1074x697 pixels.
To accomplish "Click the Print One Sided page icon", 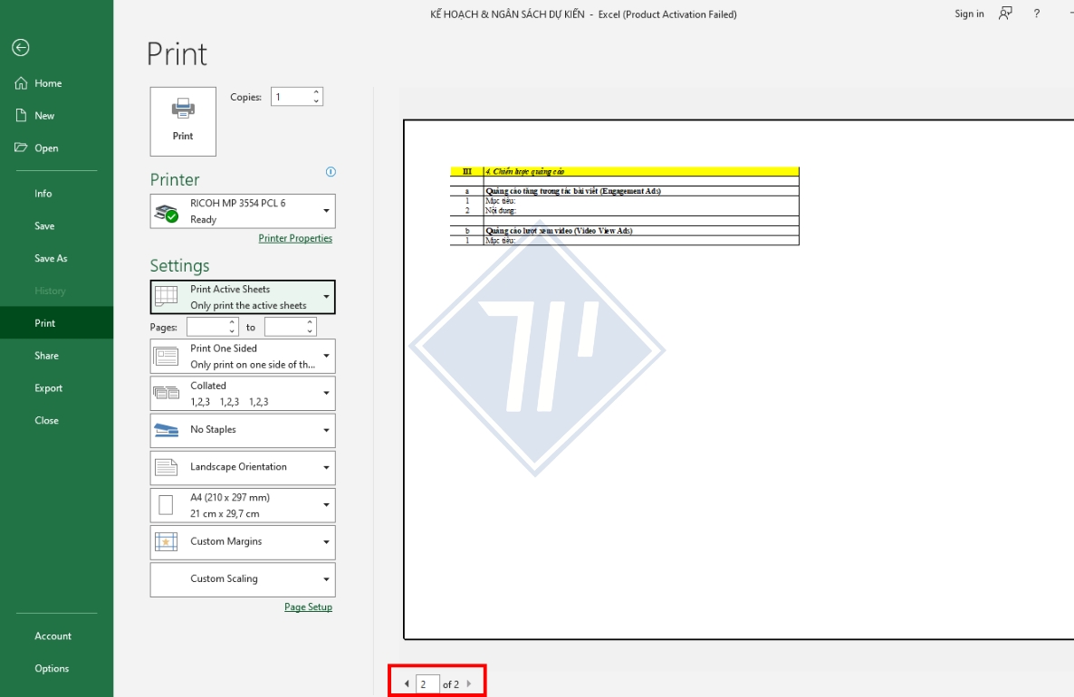I will [167, 355].
